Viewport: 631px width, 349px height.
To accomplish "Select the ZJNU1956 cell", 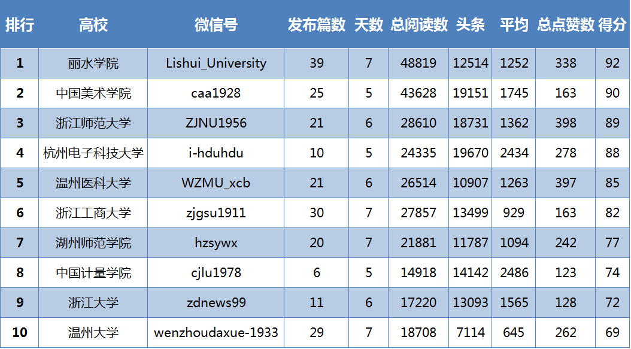I will click(x=216, y=123).
